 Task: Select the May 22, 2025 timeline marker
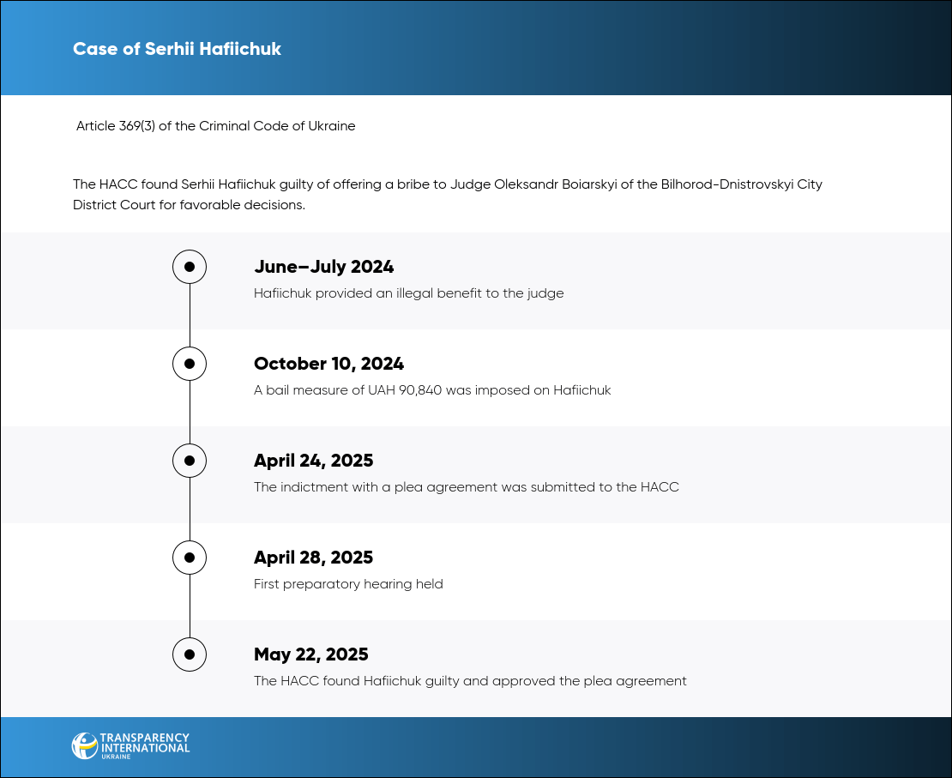pos(190,654)
